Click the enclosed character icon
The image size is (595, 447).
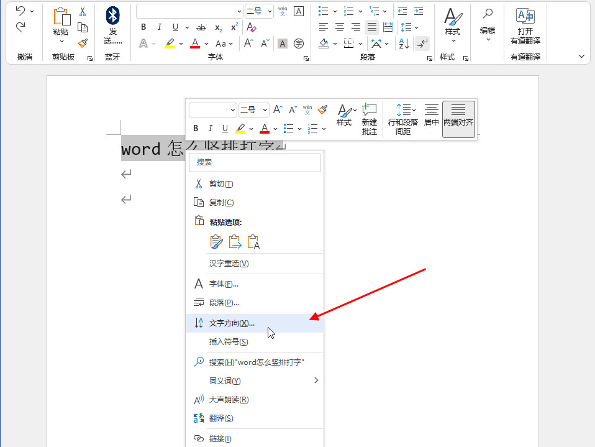click(299, 44)
